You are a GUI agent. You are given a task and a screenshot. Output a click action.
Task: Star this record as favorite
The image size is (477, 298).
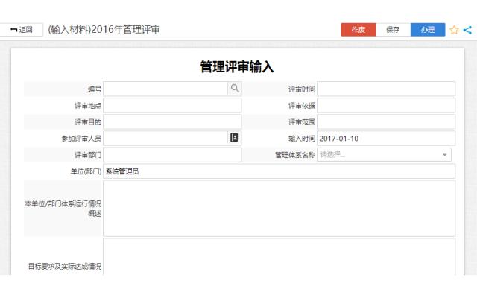pyautogui.click(x=454, y=30)
